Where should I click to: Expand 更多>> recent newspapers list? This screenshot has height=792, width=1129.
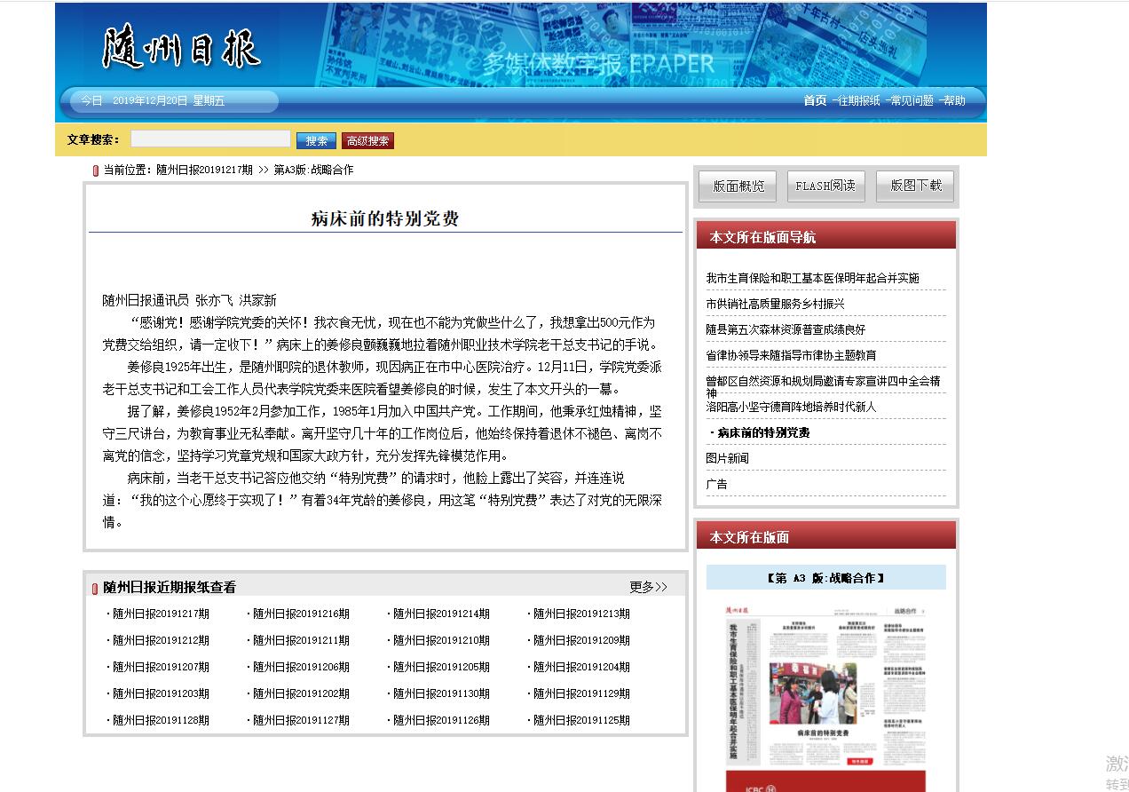click(648, 587)
